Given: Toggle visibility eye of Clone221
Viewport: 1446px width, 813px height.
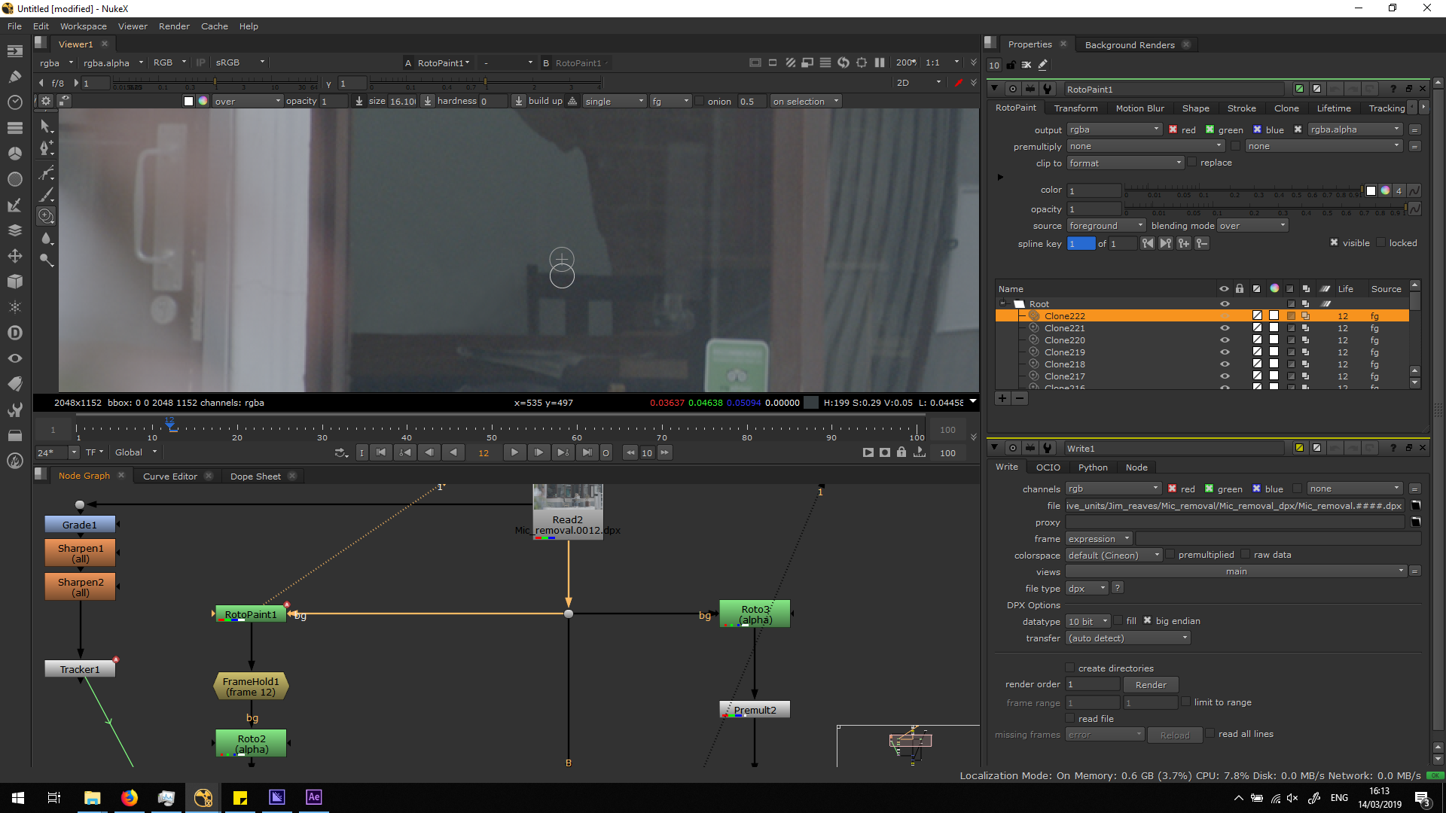Looking at the screenshot, I should pos(1225,328).
